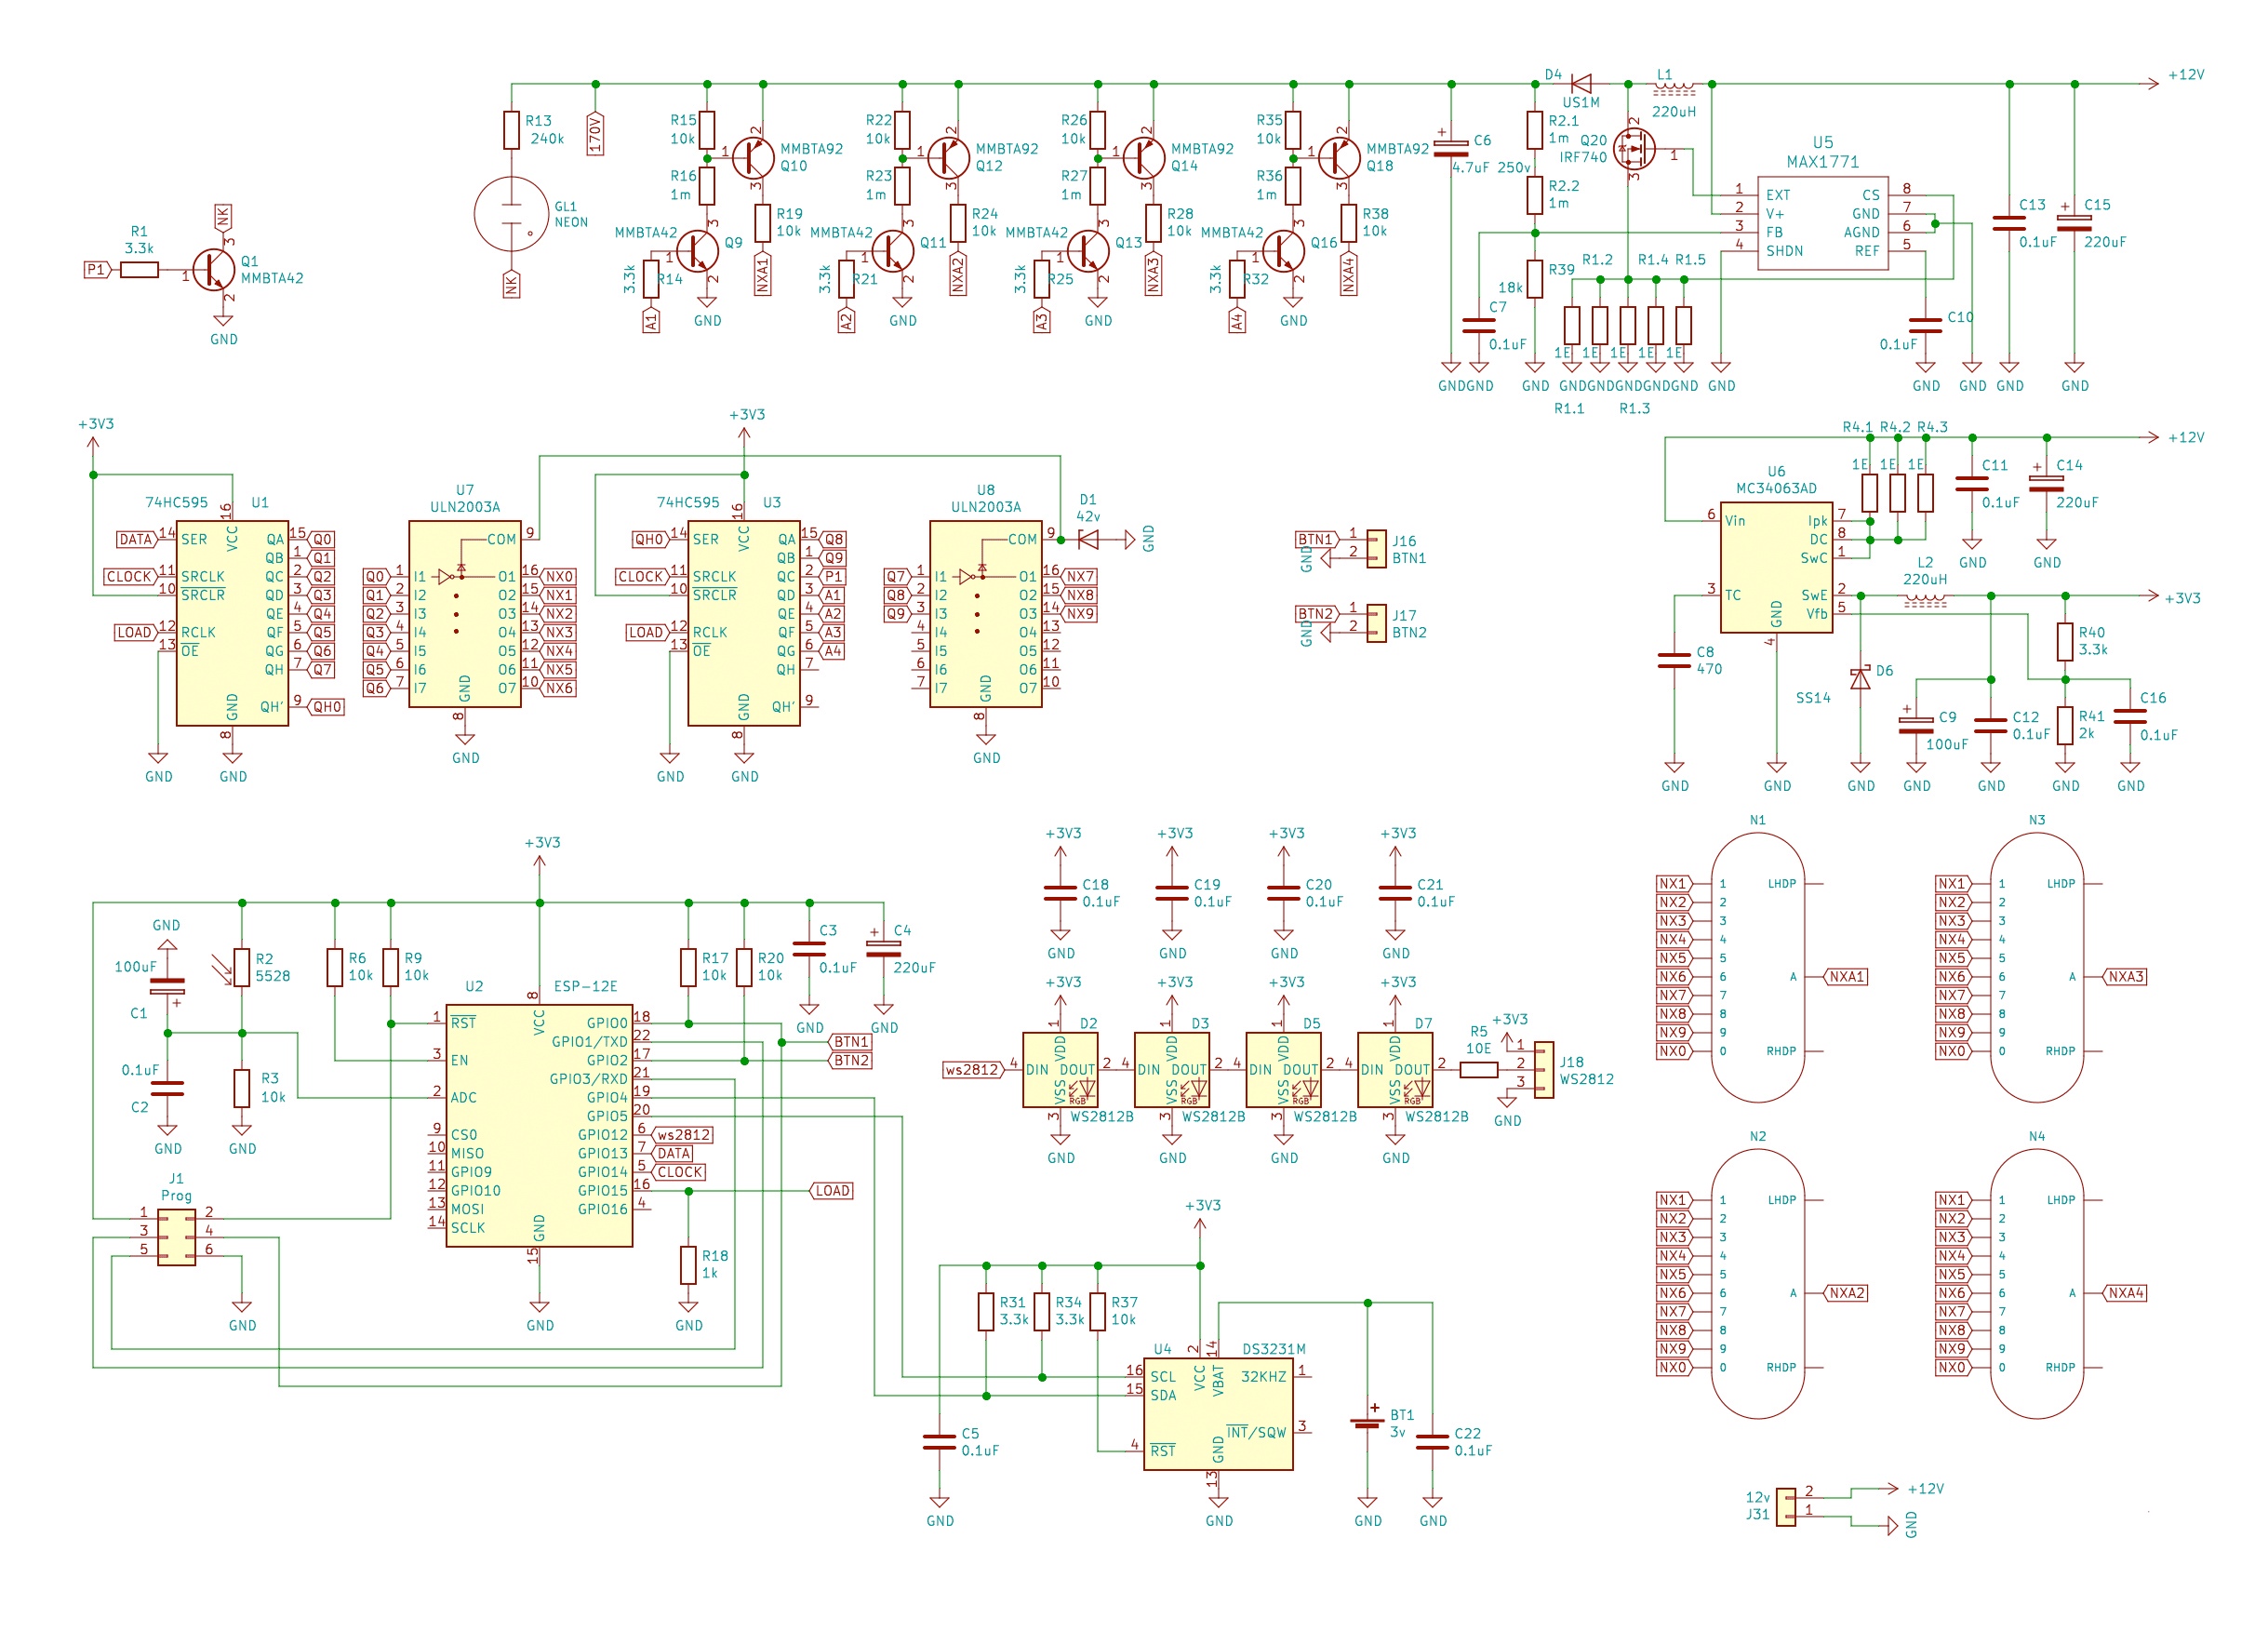
Task: Select resistor R39 18k
Action: point(1535,279)
